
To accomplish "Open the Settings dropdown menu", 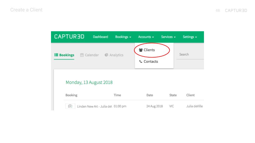I will coord(190,37).
